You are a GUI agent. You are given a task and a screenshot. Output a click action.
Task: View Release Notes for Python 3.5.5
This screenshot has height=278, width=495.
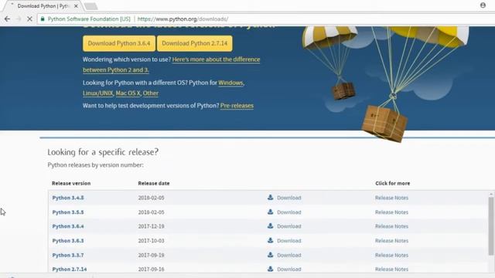391,212
